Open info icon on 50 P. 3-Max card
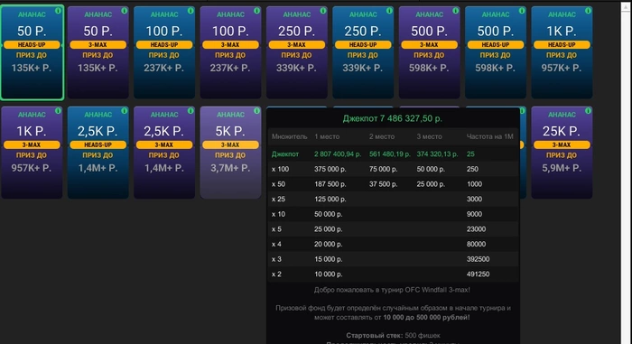632x344 pixels. click(125, 11)
